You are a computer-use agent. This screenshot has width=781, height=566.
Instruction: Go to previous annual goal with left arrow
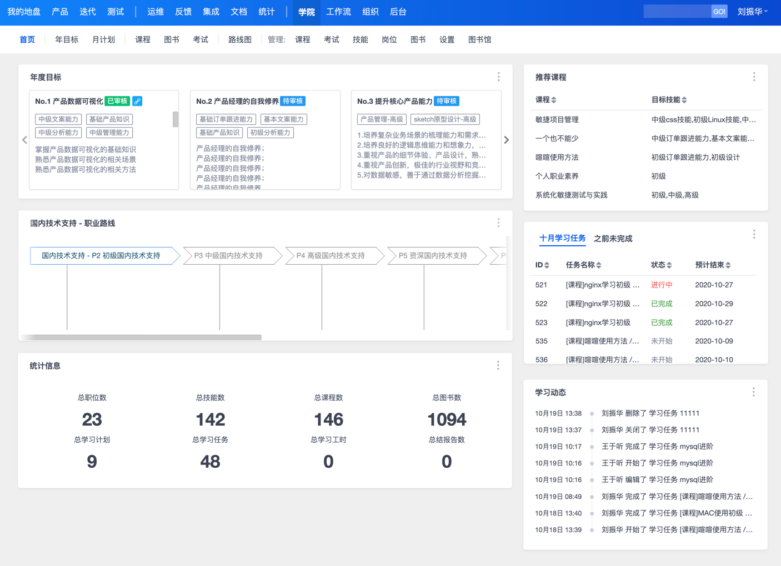[x=24, y=140]
